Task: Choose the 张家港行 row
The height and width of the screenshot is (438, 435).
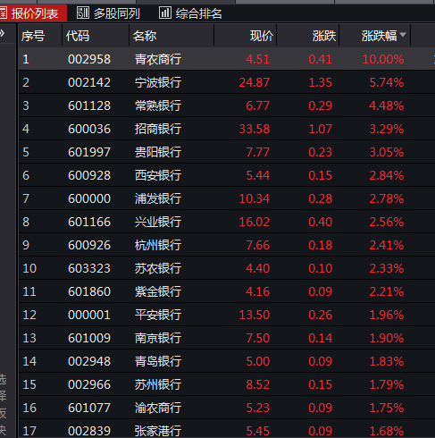Action: [x=227, y=429]
